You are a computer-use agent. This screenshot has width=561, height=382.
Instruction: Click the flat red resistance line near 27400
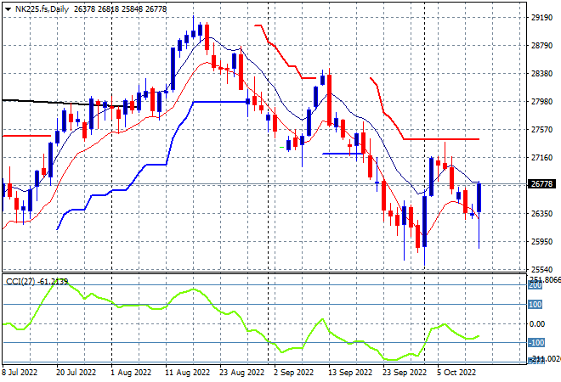pos(441,139)
